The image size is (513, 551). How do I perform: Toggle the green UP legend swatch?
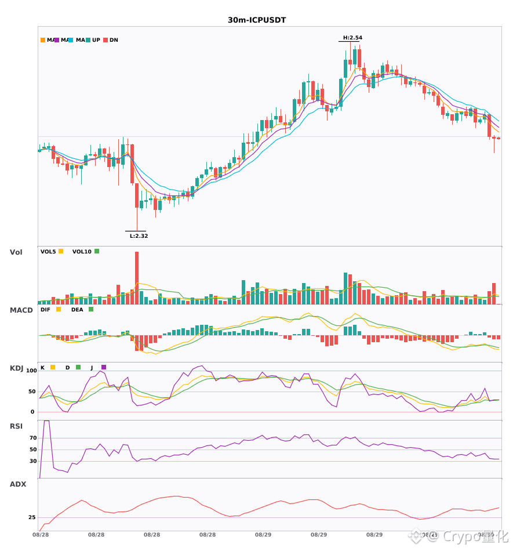[x=88, y=40]
